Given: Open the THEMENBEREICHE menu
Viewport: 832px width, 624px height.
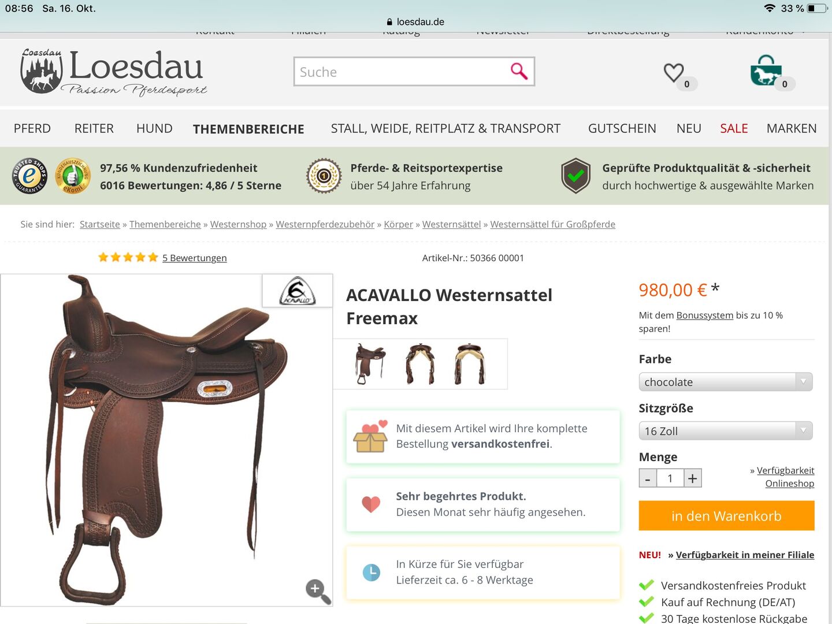Looking at the screenshot, I should pyautogui.click(x=248, y=129).
